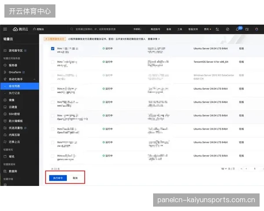Go to first page arrow

242,169
